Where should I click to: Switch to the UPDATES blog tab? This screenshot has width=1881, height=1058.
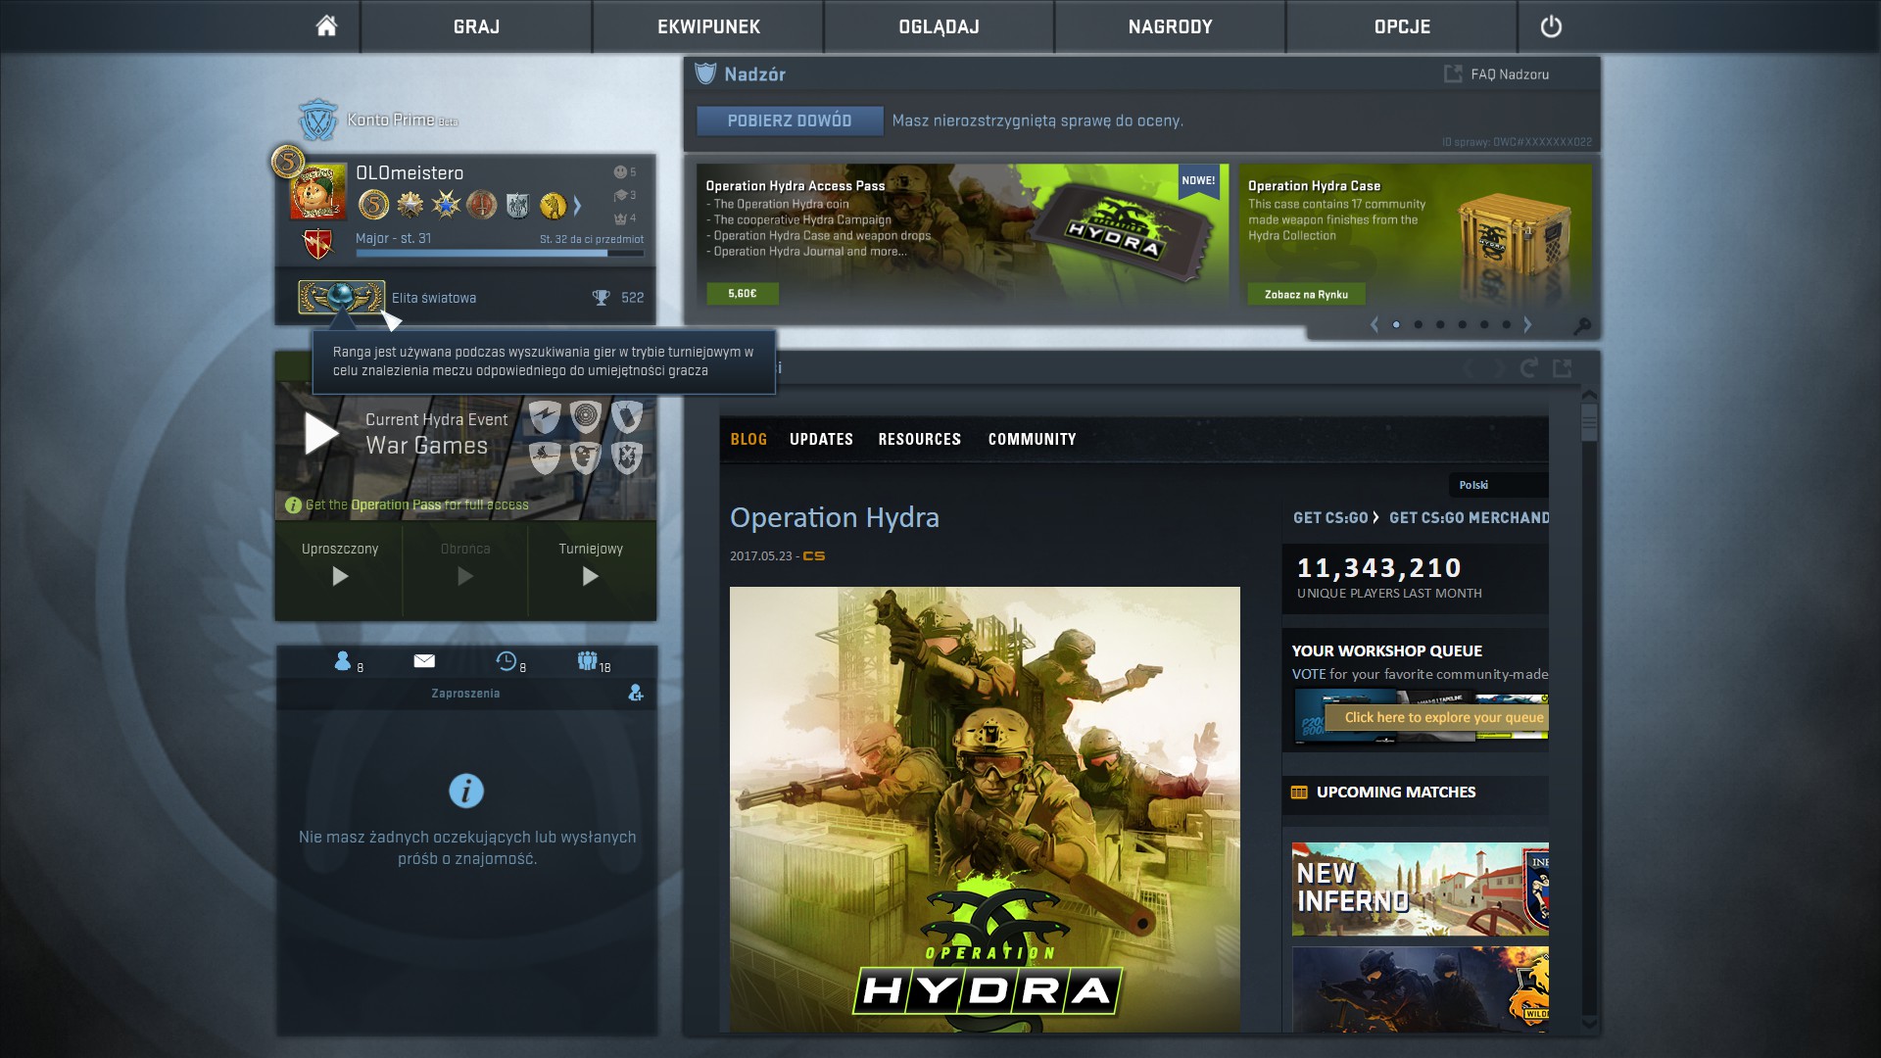pos(821,439)
